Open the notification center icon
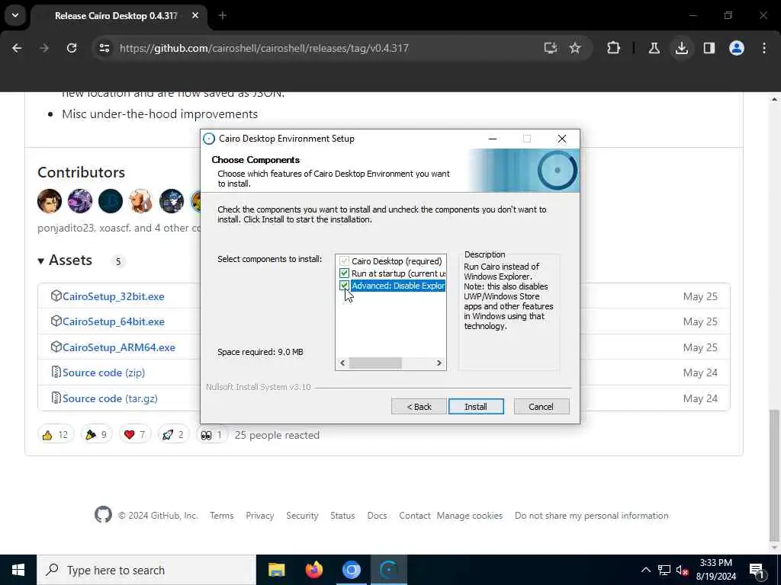This screenshot has height=585, width=781. coord(757,571)
